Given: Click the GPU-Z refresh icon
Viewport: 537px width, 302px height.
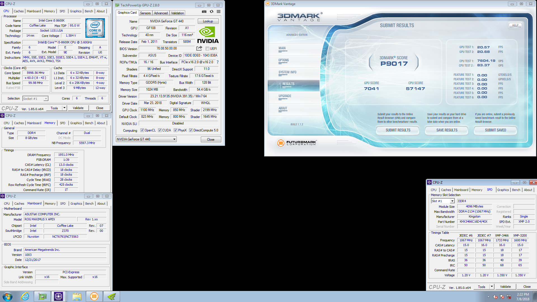Looking at the screenshot, I should (211, 12).
